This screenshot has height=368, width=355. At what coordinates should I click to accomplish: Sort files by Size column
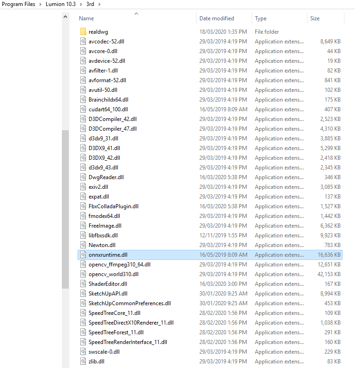pyautogui.click(x=314, y=18)
